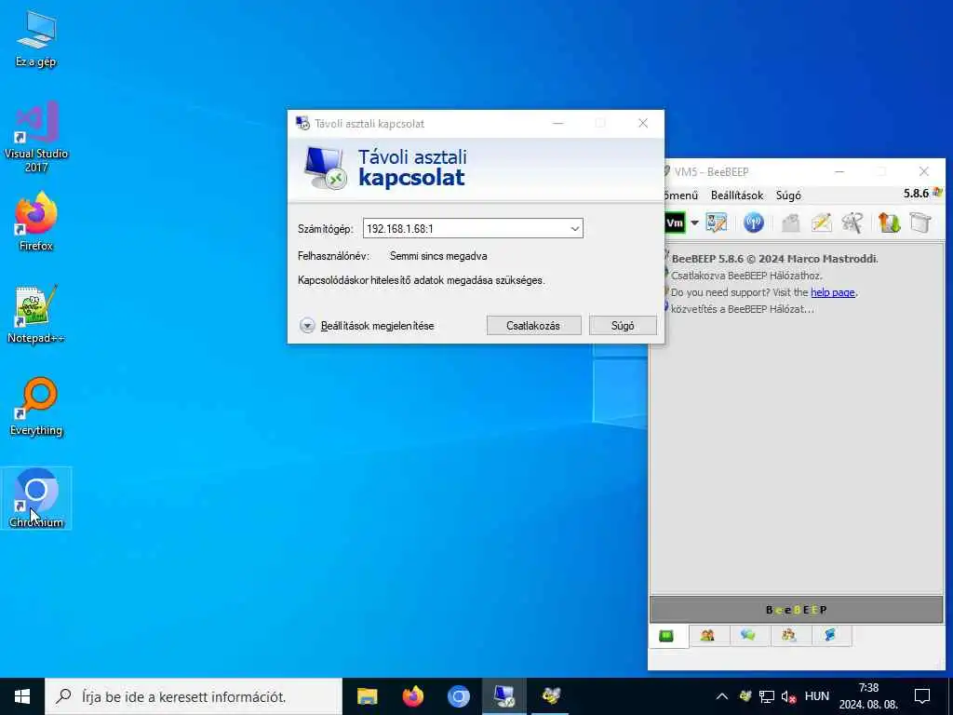Select Visual Studio 2017 desktop shortcut
Image resolution: width=953 pixels, height=715 pixels.
coord(36,137)
